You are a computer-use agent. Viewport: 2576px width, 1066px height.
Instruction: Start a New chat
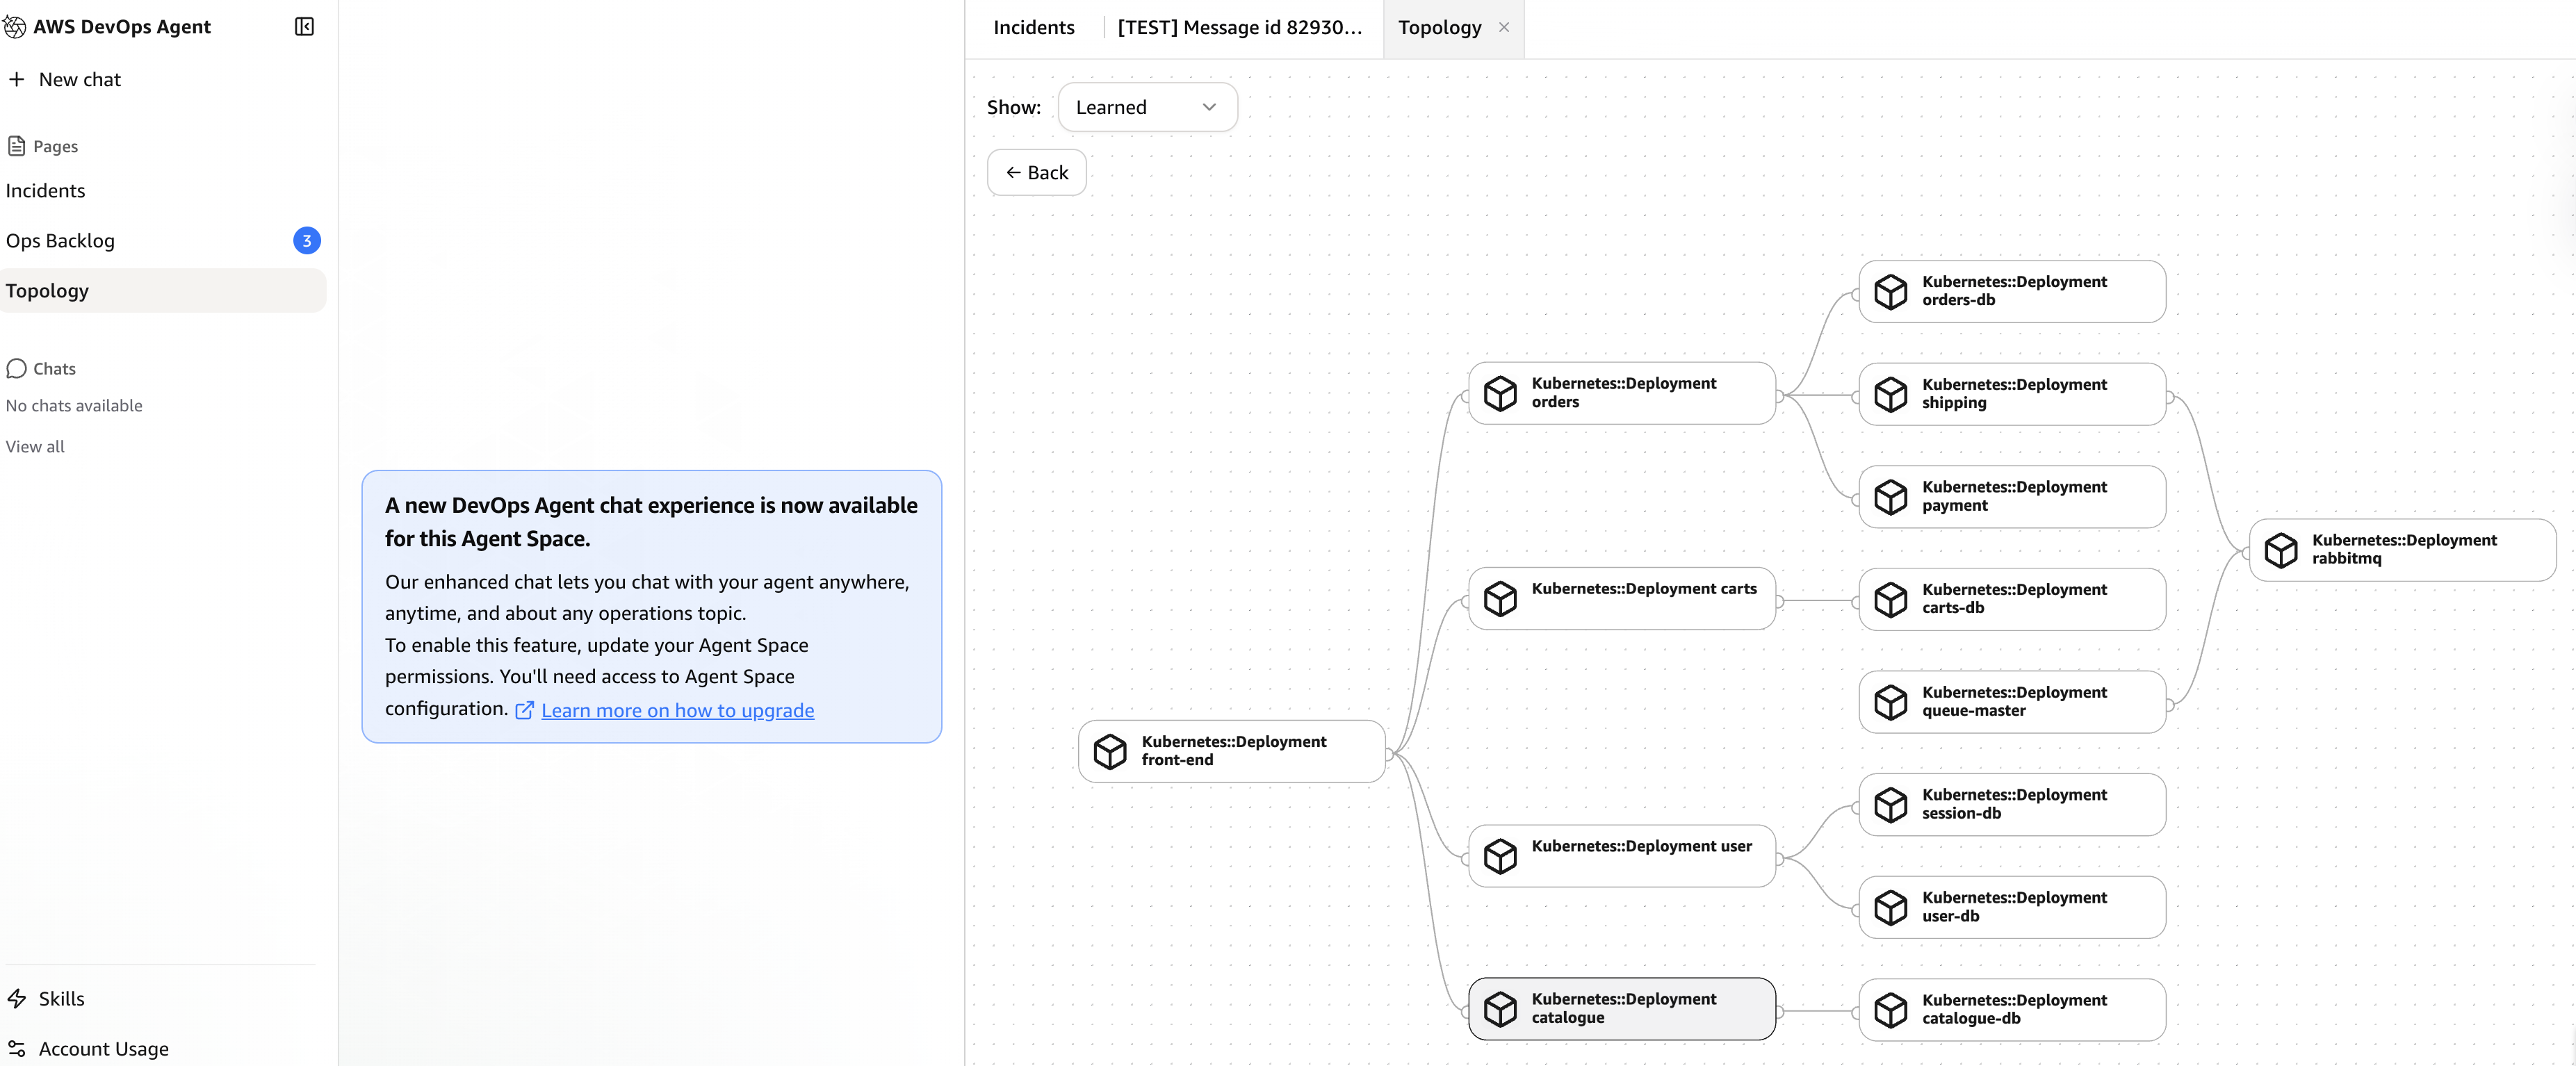[x=79, y=79]
